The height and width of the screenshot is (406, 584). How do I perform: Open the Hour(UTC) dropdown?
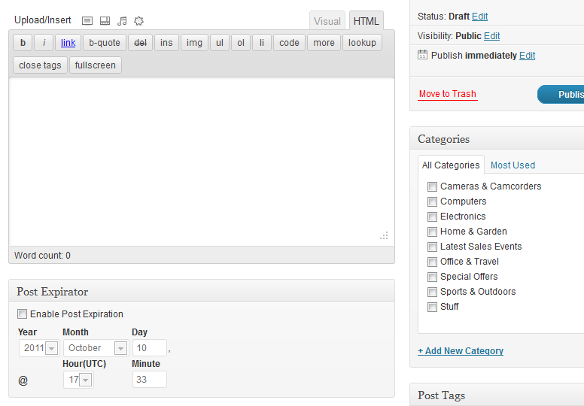78,380
